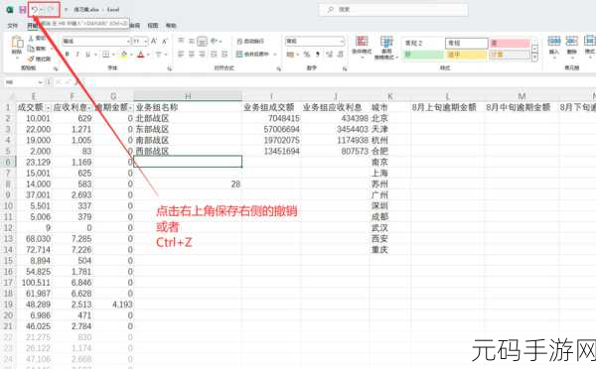Open the Merge & Center dropdown arrow
Image resolution: width=596 pixels, height=369 pixels.
click(x=275, y=55)
